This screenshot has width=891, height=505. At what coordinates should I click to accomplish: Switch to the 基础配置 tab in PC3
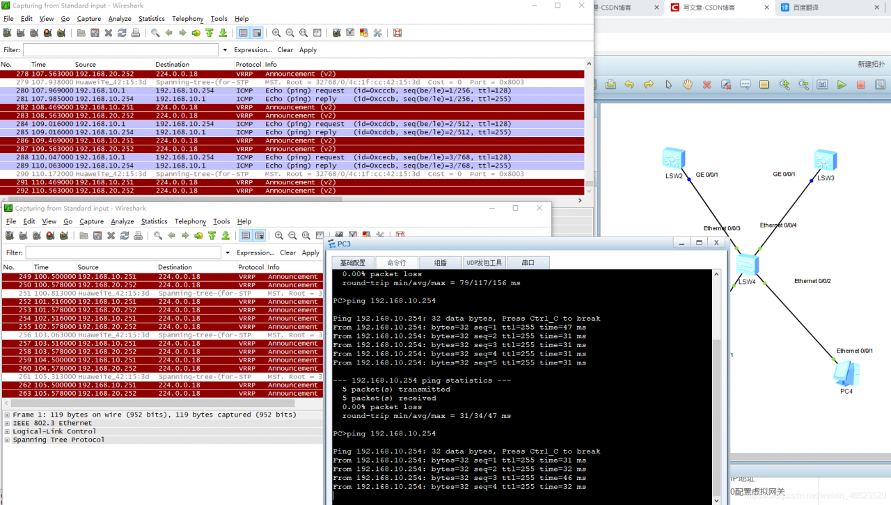click(353, 263)
